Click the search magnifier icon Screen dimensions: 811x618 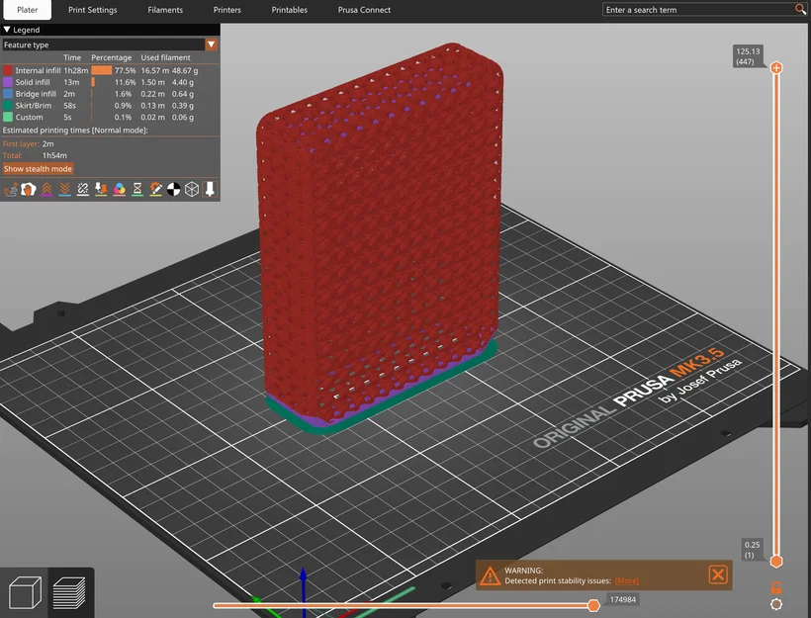click(x=799, y=9)
